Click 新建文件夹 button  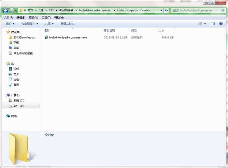pos(67,23)
